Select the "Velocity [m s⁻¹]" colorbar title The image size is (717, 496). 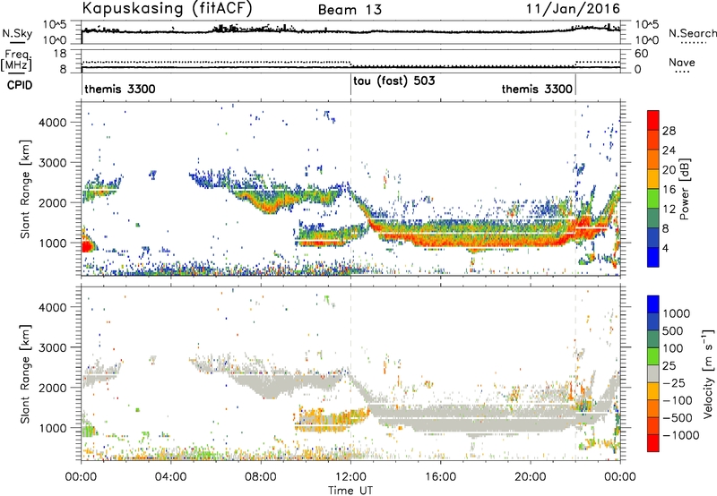(x=708, y=373)
